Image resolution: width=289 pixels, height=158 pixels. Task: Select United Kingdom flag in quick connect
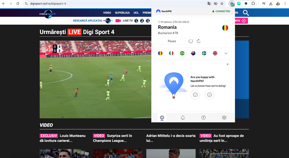click(x=215, y=53)
